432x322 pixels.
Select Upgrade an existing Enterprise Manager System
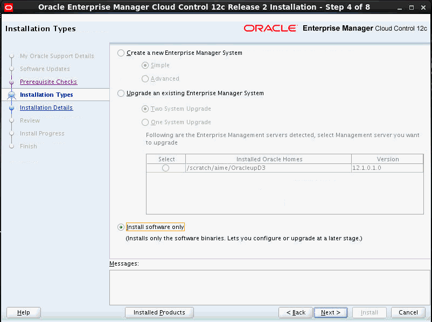(121, 93)
